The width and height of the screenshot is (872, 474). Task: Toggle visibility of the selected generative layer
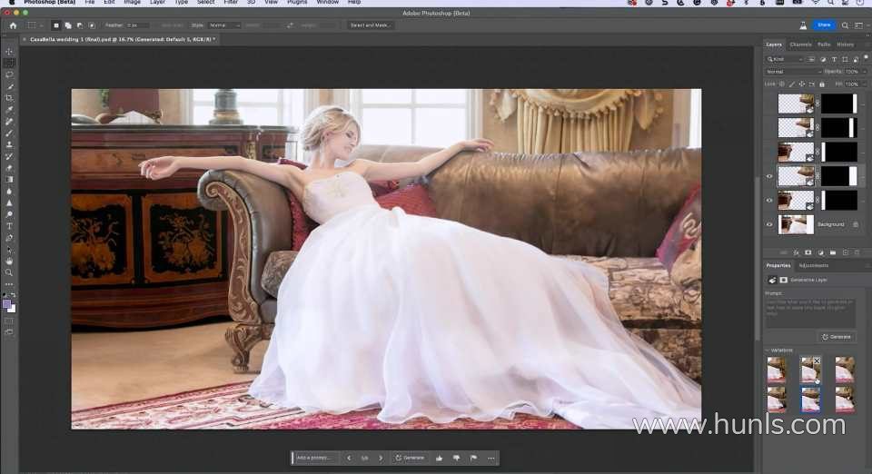point(770,176)
